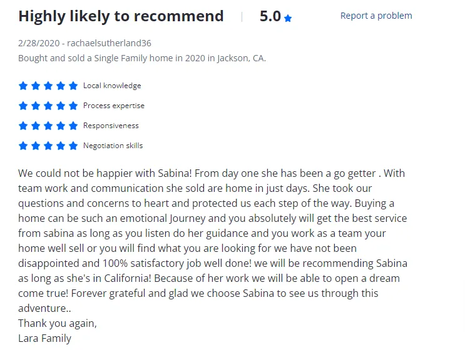Click third star of Process expertise rating

click(48, 106)
